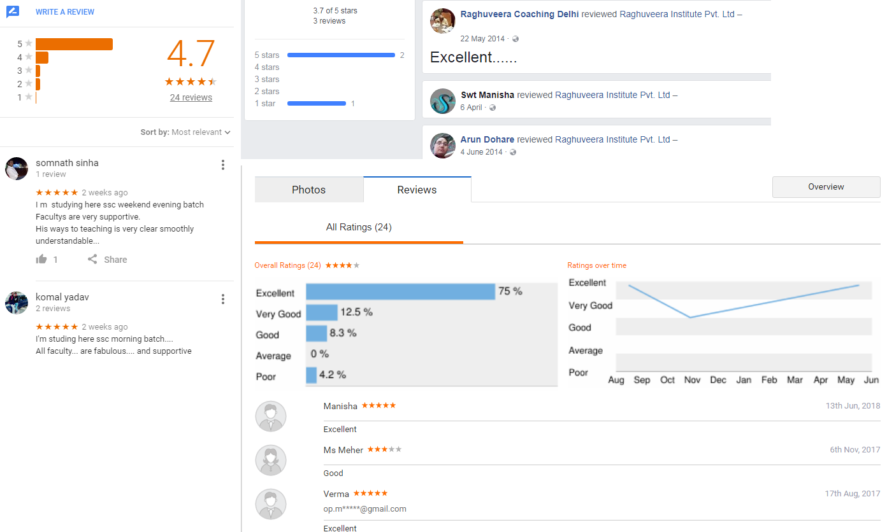The image size is (887, 532).
Task: Open the Arun Dohare profile link
Action: click(487, 139)
